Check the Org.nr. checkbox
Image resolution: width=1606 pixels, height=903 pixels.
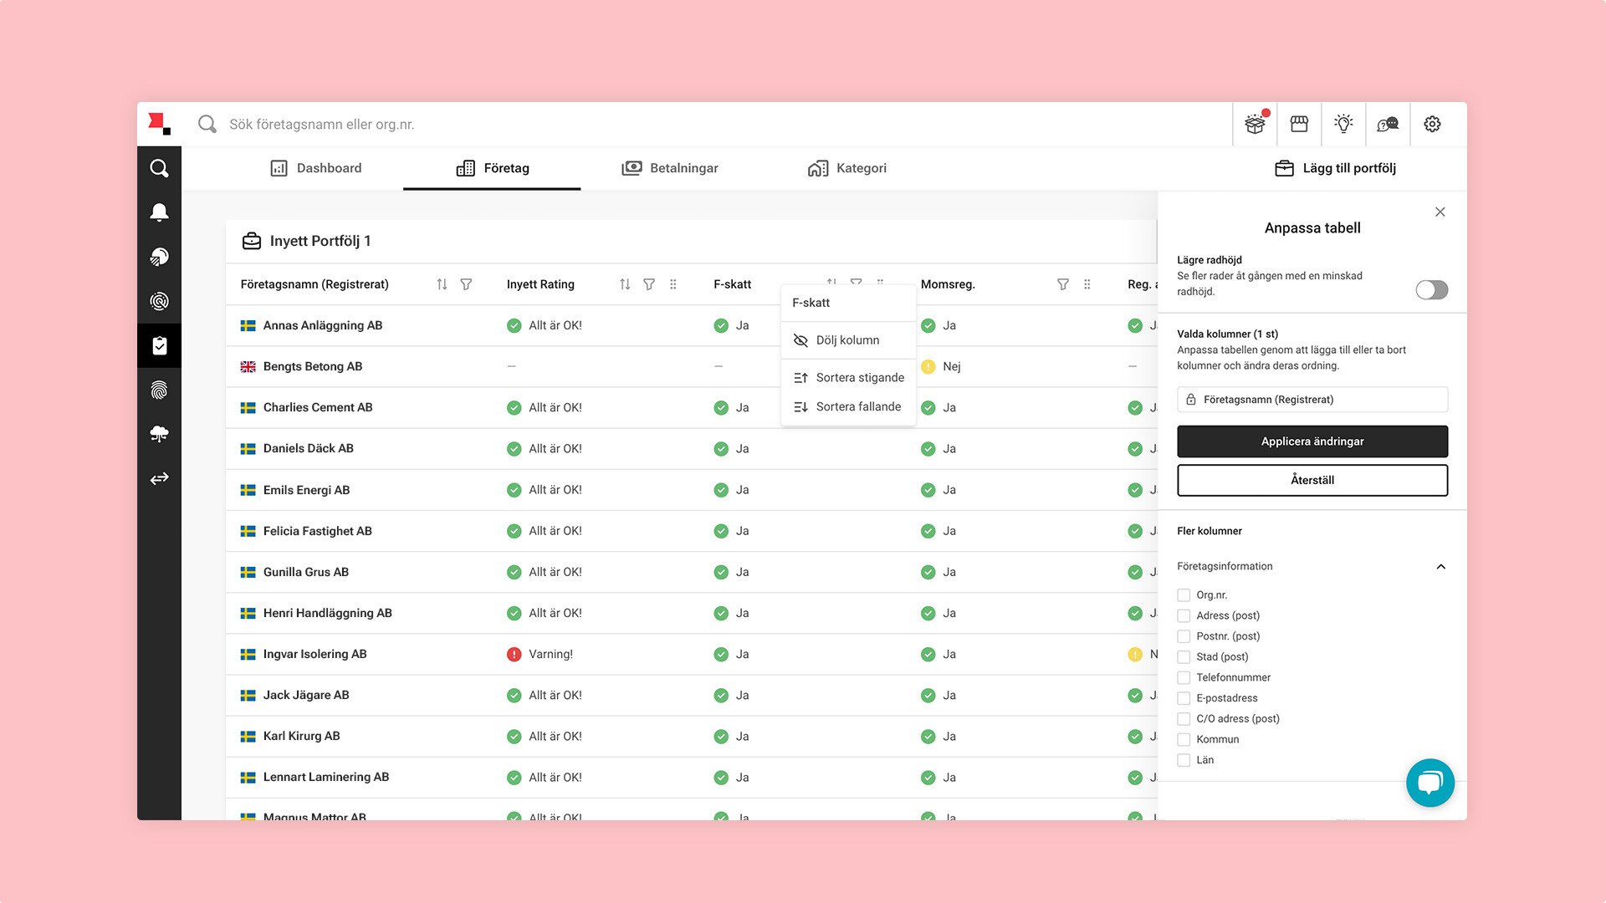click(1184, 595)
